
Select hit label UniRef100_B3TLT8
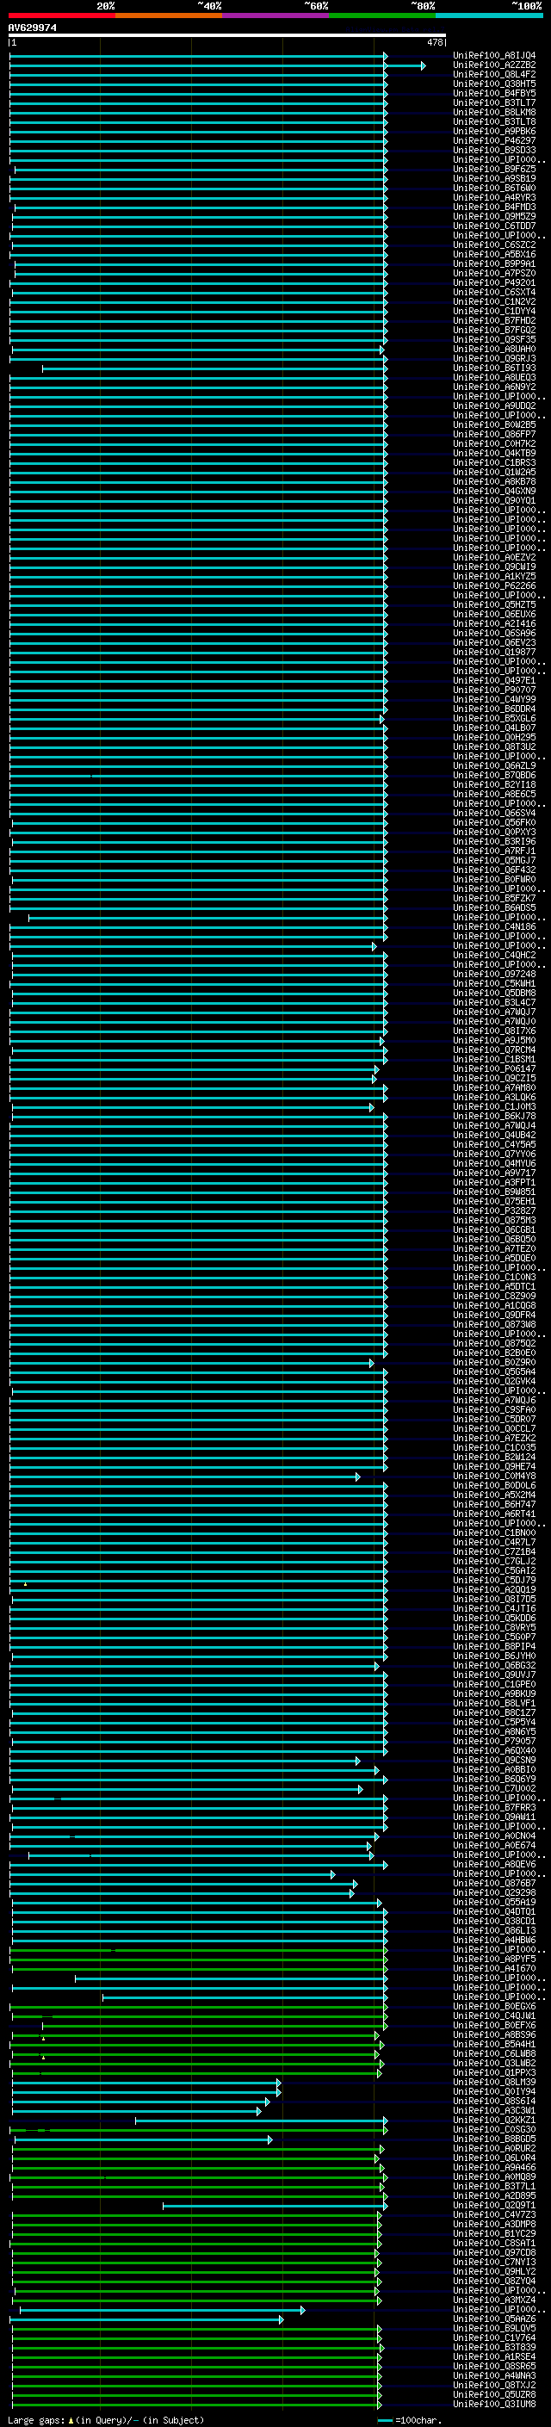[x=494, y=121]
